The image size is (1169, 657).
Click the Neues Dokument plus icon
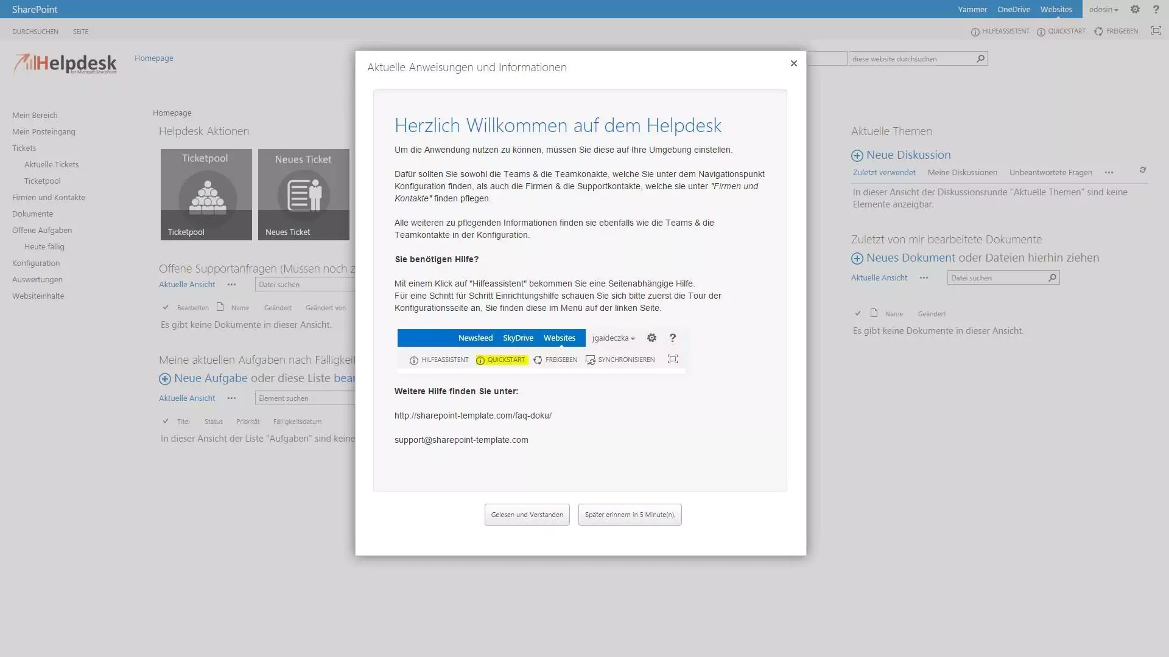click(x=857, y=259)
